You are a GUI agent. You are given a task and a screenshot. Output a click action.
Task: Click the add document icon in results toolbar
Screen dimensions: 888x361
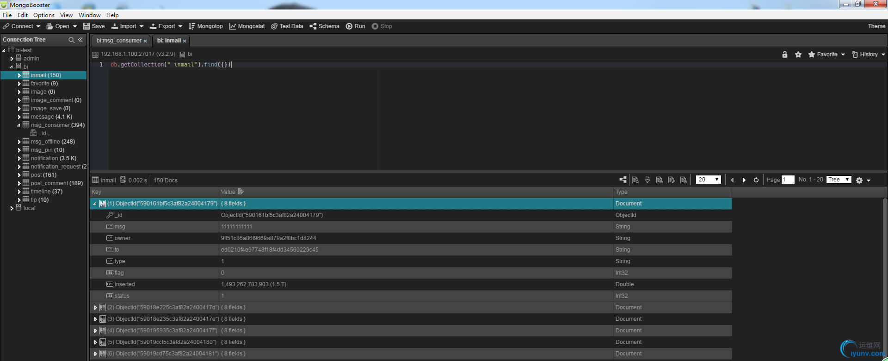pos(660,180)
